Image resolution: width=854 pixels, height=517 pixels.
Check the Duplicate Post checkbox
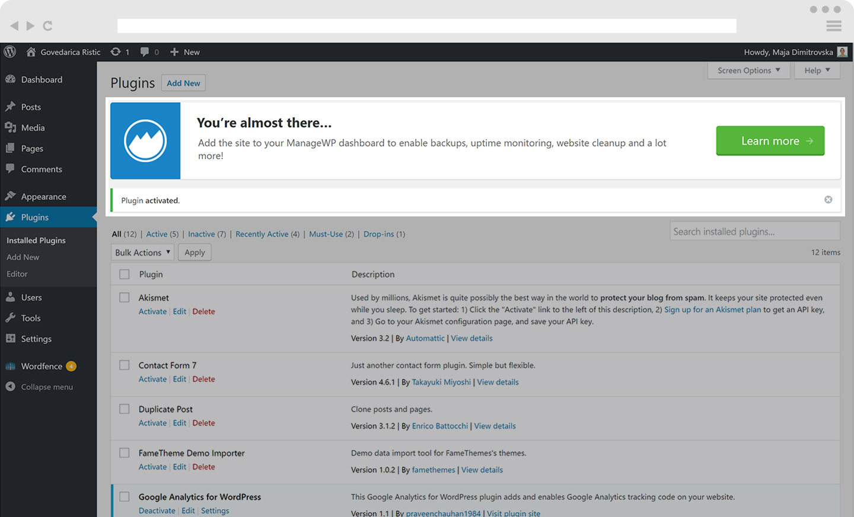click(124, 409)
